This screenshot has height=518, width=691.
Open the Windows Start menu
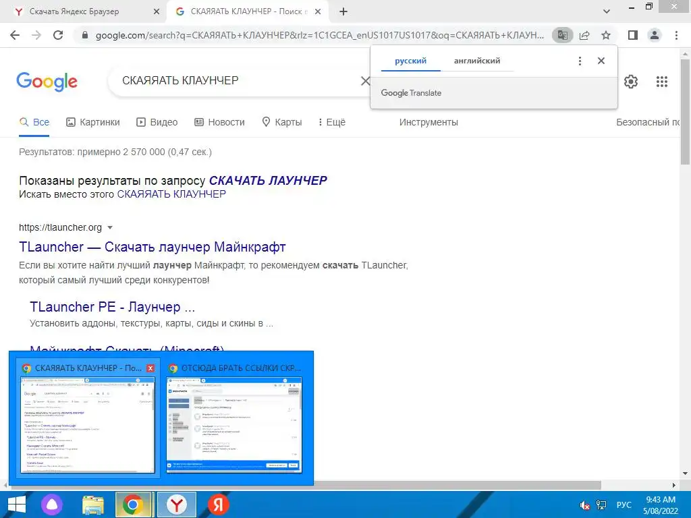[x=16, y=505]
